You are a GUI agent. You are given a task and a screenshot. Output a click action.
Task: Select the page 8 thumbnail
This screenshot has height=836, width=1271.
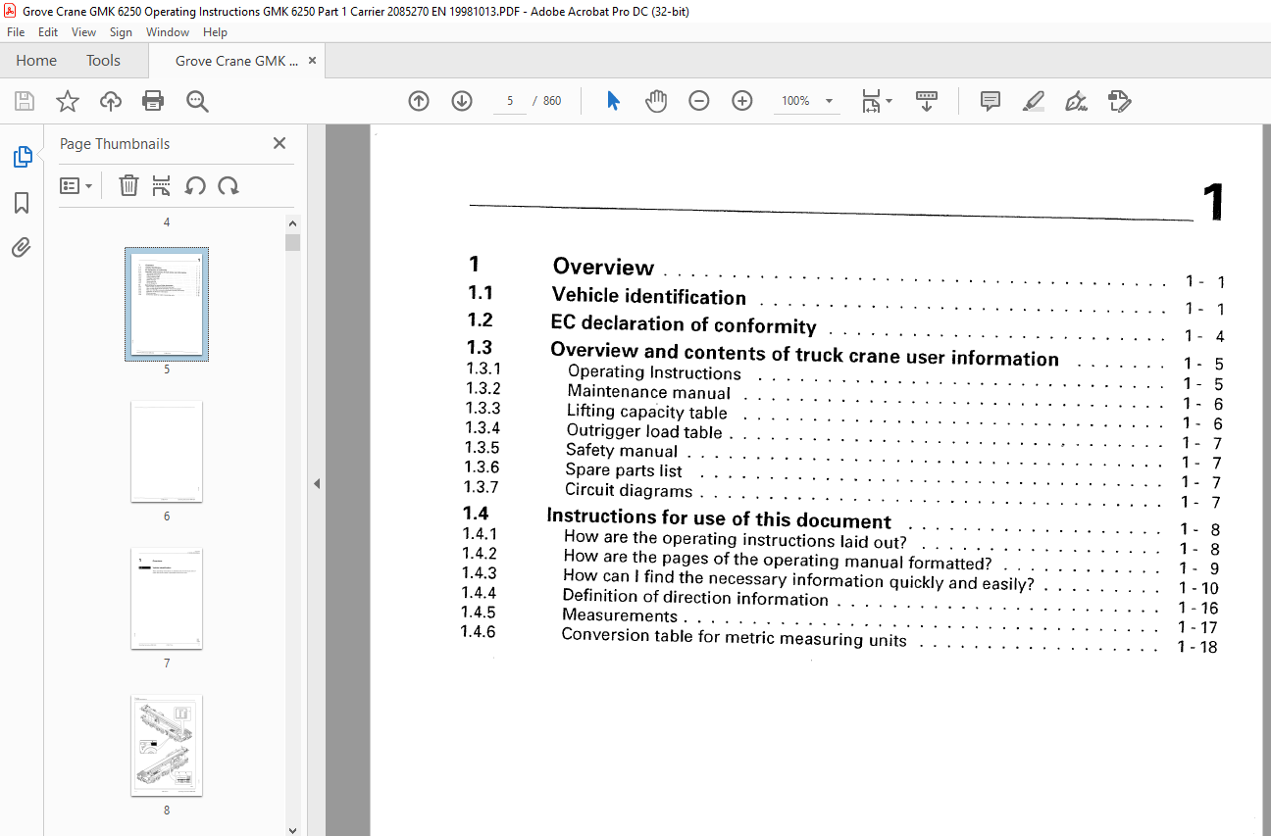click(x=167, y=745)
